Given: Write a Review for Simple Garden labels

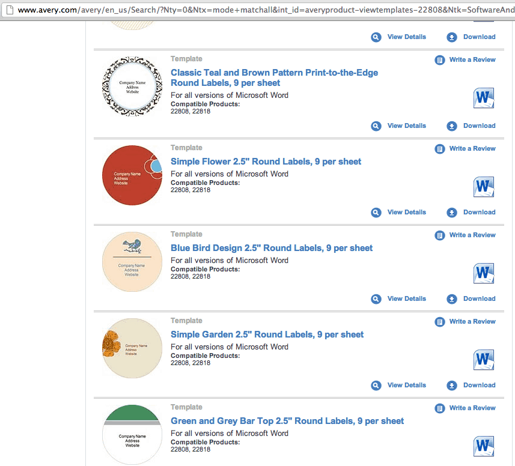Looking at the screenshot, I should click(x=472, y=322).
